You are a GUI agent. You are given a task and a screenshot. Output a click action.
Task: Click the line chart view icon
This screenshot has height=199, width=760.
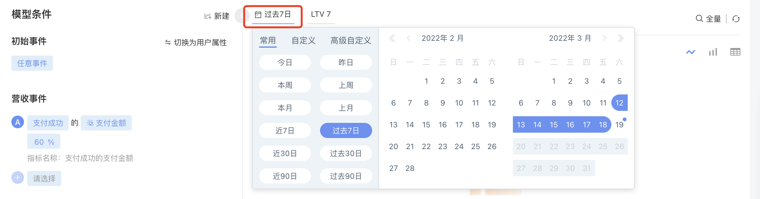pyautogui.click(x=691, y=52)
